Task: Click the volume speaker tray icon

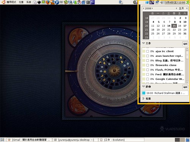Action: coord(163,2)
